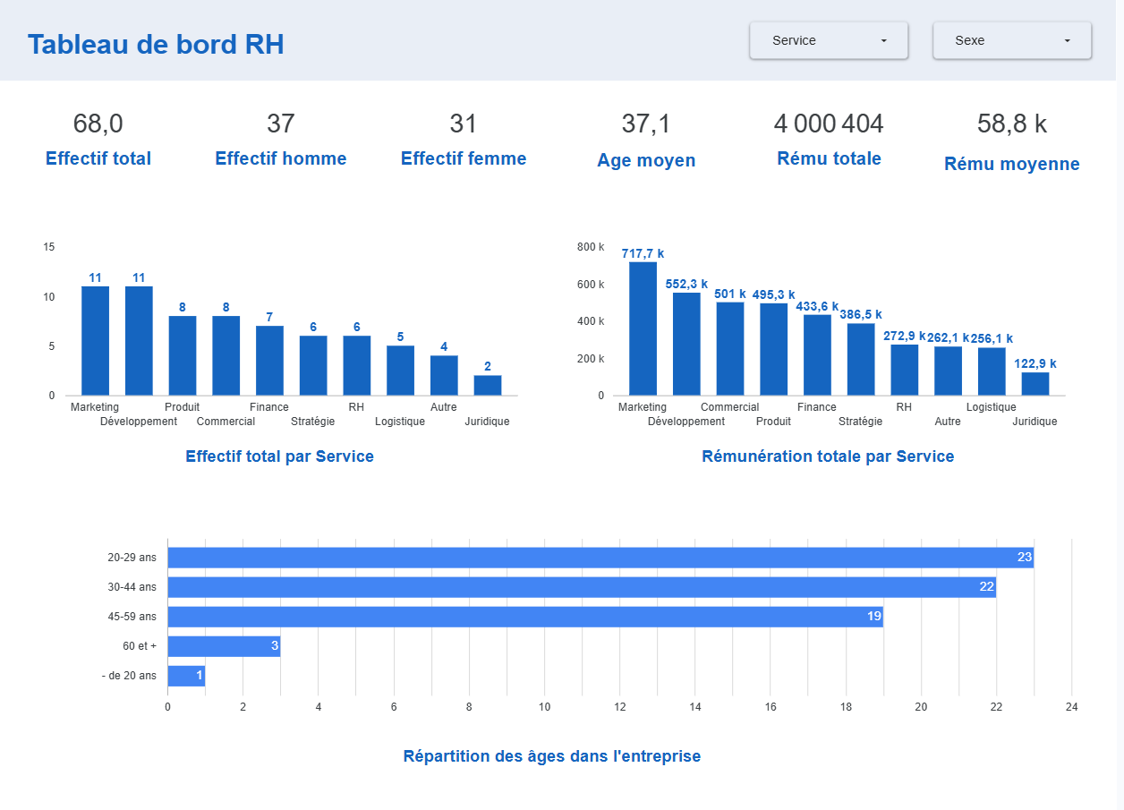Open the Sexe filter dropdown
Image resolution: width=1124 pixels, height=810 pixels.
coord(1011,40)
